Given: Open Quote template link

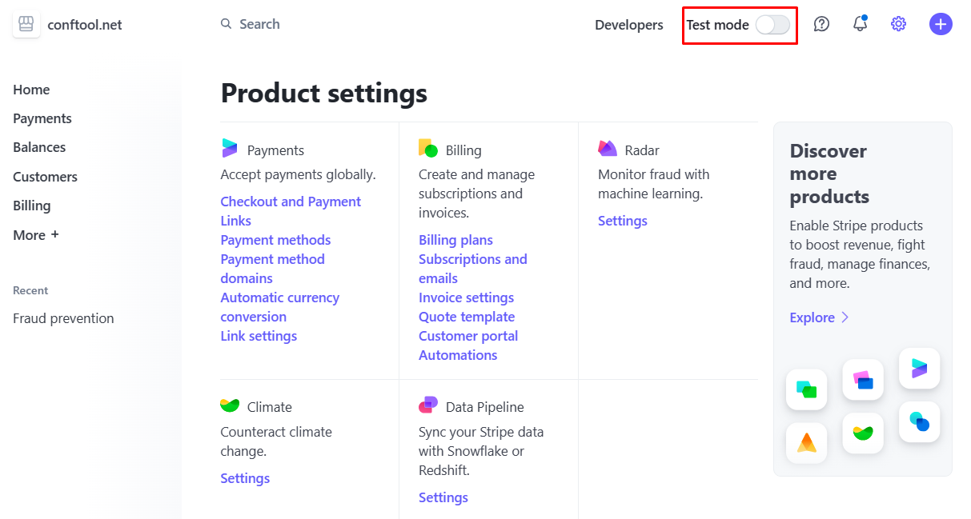Looking at the screenshot, I should point(467,317).
